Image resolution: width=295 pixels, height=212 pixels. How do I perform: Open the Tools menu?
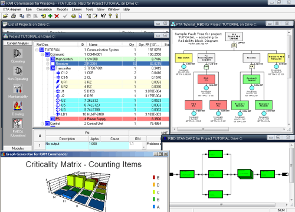(89, 9)
